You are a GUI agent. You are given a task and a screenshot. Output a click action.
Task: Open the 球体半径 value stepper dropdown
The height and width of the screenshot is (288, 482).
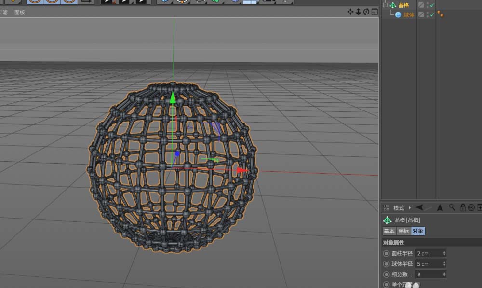click(x=443, y=264)
